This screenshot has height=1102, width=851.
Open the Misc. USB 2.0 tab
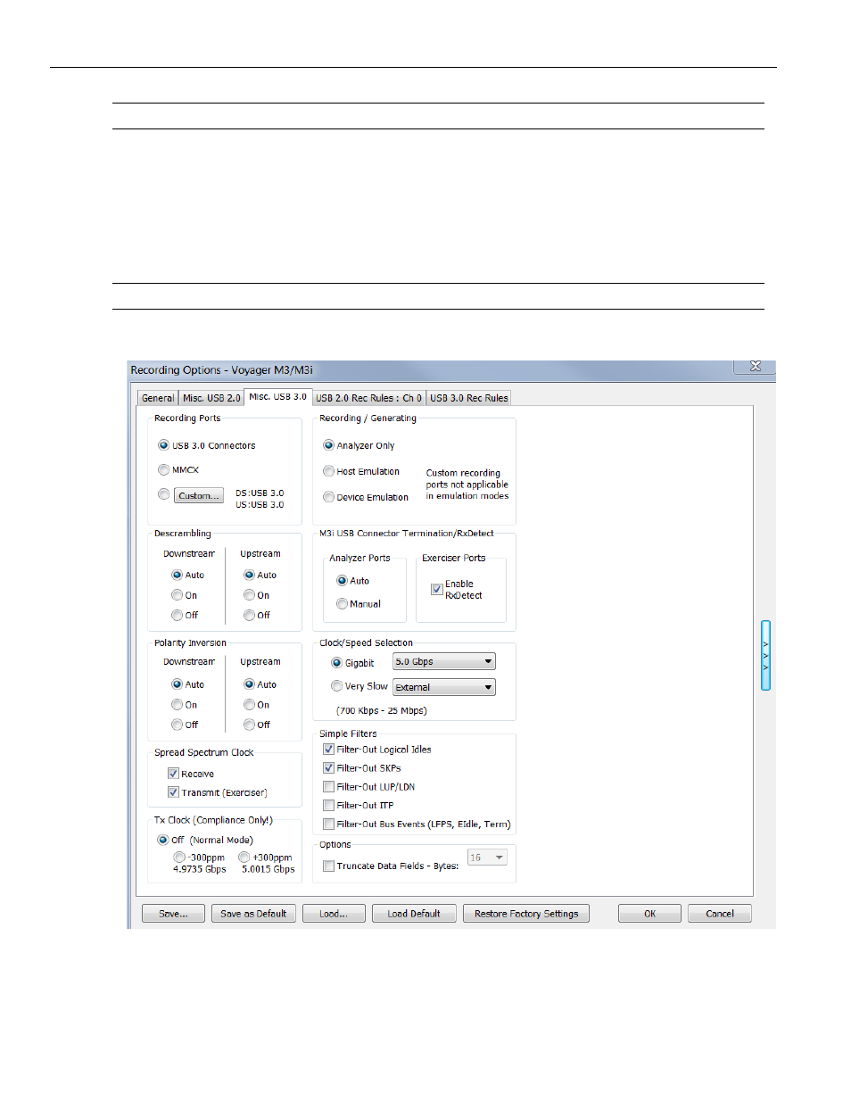[x=211, y=398]
